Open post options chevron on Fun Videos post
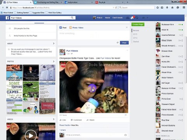This screenshot has width=187, height=140. pyautogui.click(x=127, y=50)
